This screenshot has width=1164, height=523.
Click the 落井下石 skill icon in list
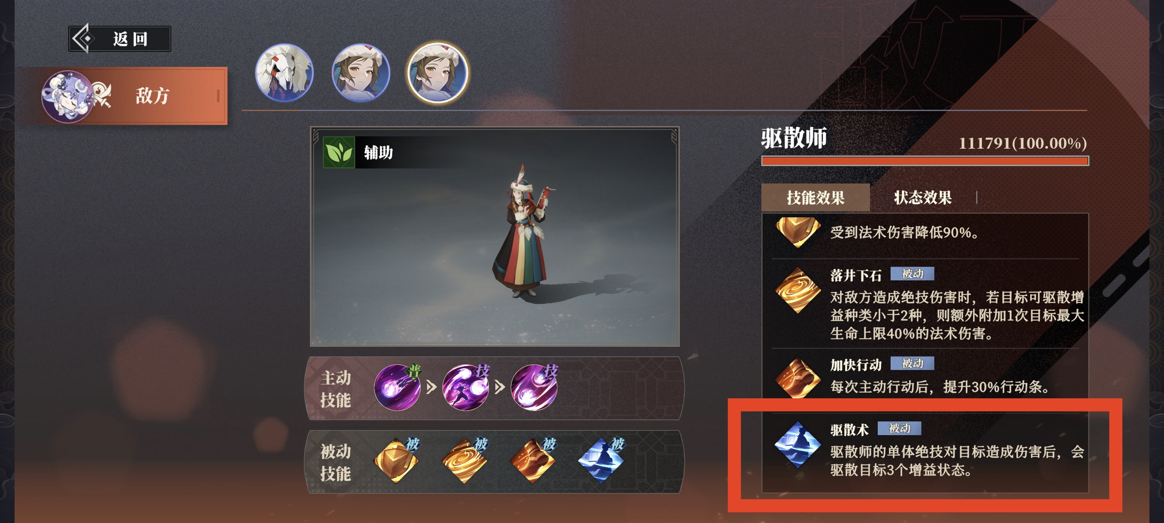[x=797, y=290]
